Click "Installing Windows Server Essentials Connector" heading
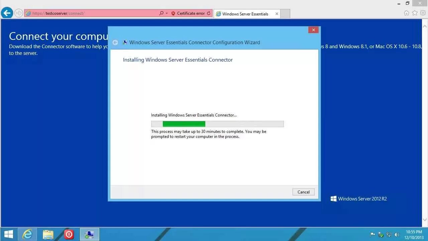 (178, 60)
